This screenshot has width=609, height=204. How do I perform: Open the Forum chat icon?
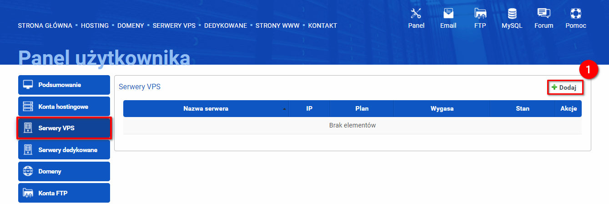pos(544,13)
